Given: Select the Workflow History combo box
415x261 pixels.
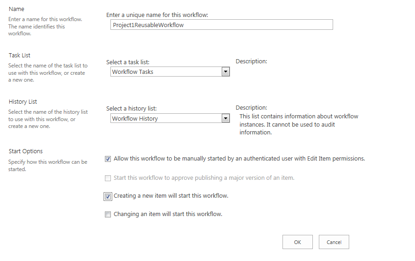Looking at the screenshot, I should point(170,118).
